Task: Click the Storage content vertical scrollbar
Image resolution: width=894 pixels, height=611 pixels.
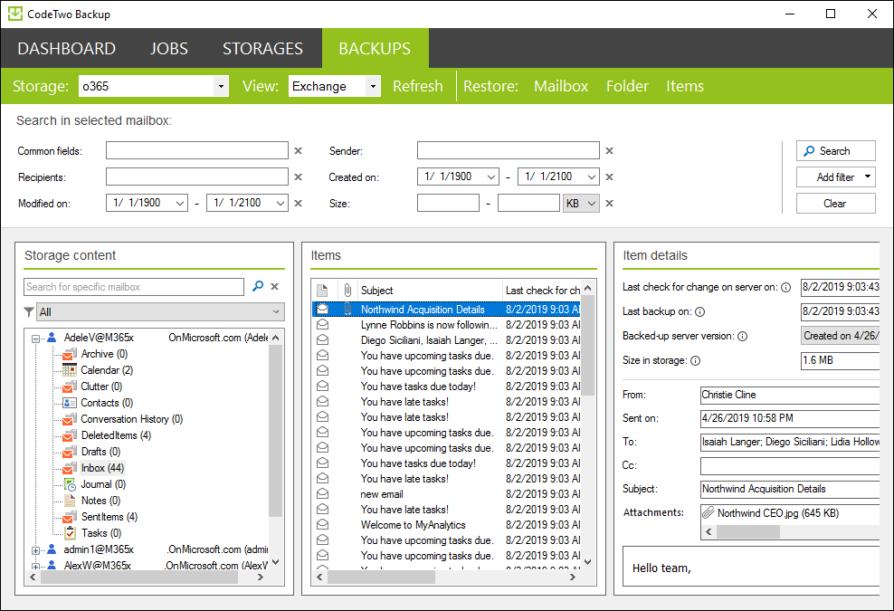Action: 276,431
